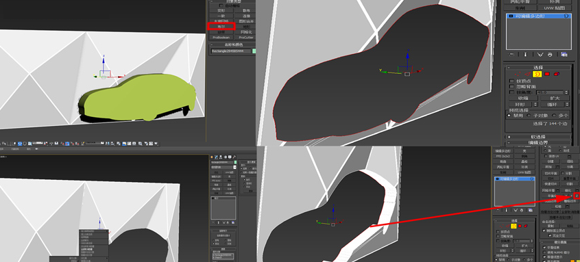Click 收缩 button in top-right panel

pos(523,98)
